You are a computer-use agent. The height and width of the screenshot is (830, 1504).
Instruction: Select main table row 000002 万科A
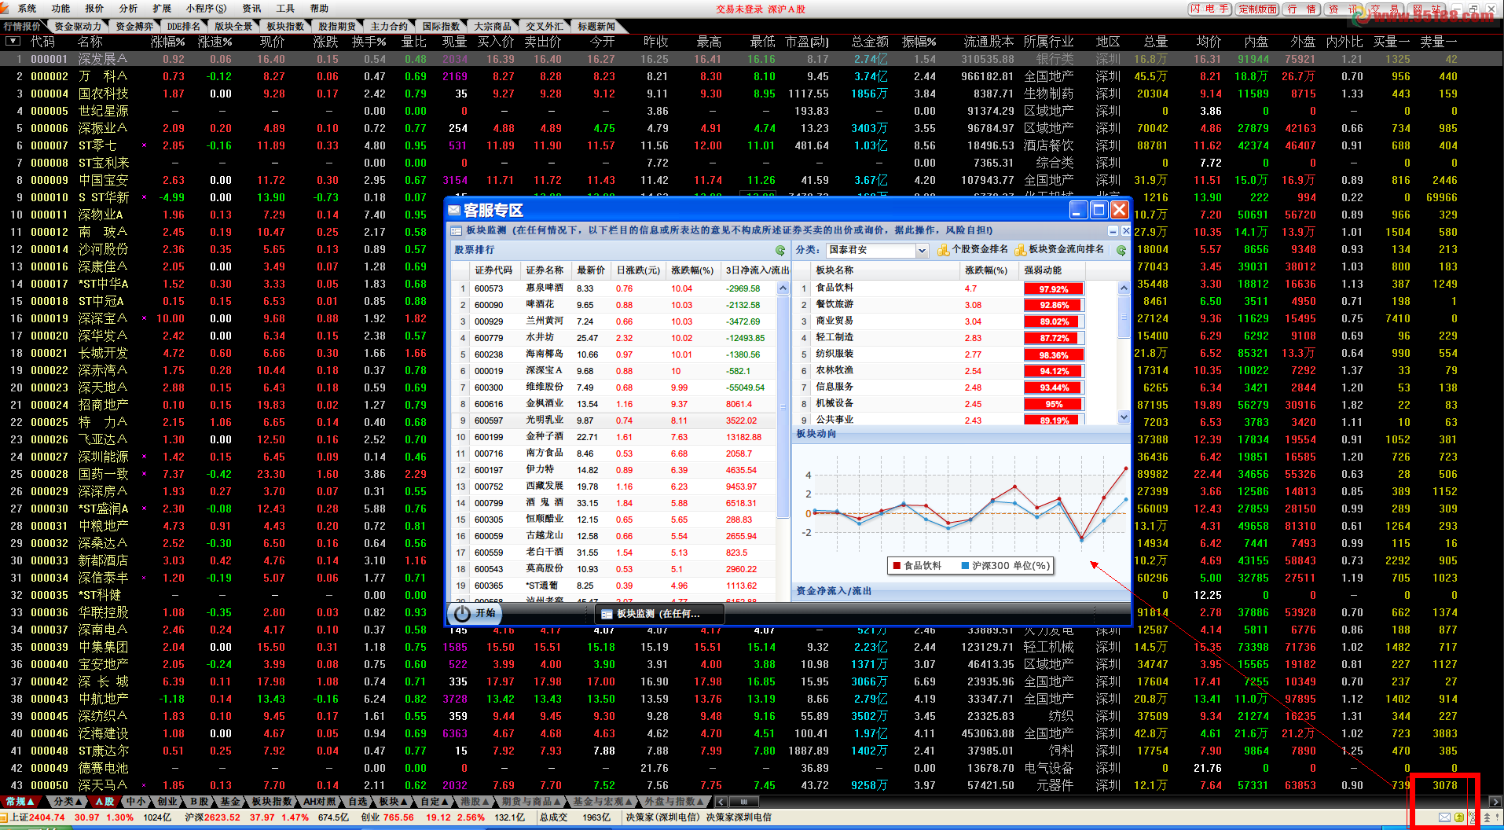(x=751, y=76)
